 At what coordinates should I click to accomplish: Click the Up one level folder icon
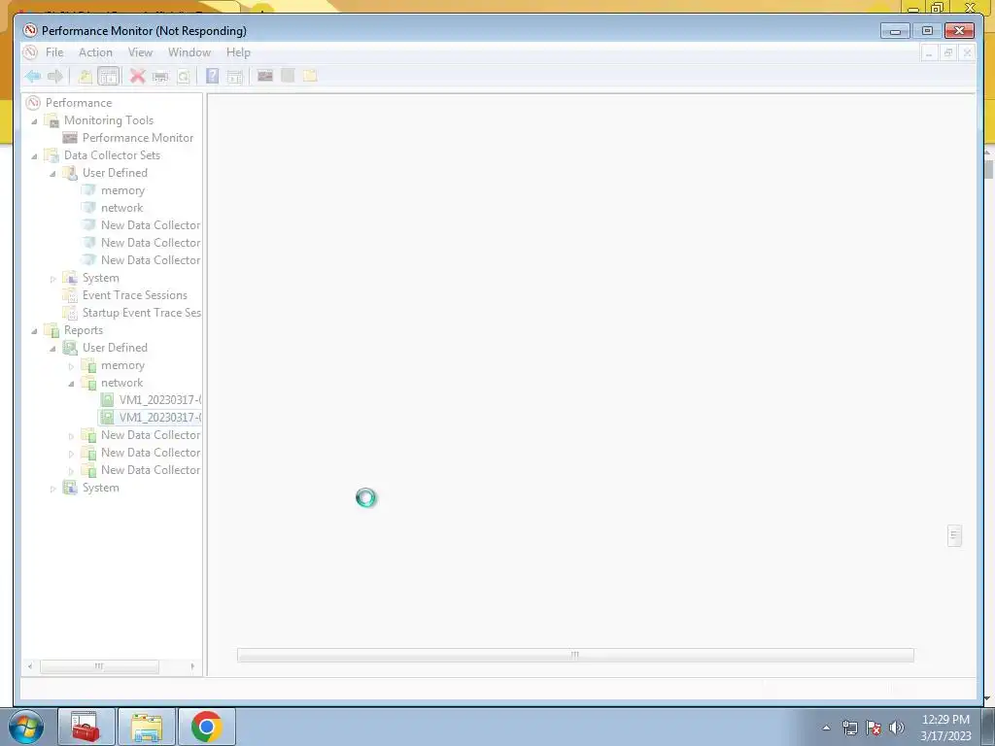86,77
